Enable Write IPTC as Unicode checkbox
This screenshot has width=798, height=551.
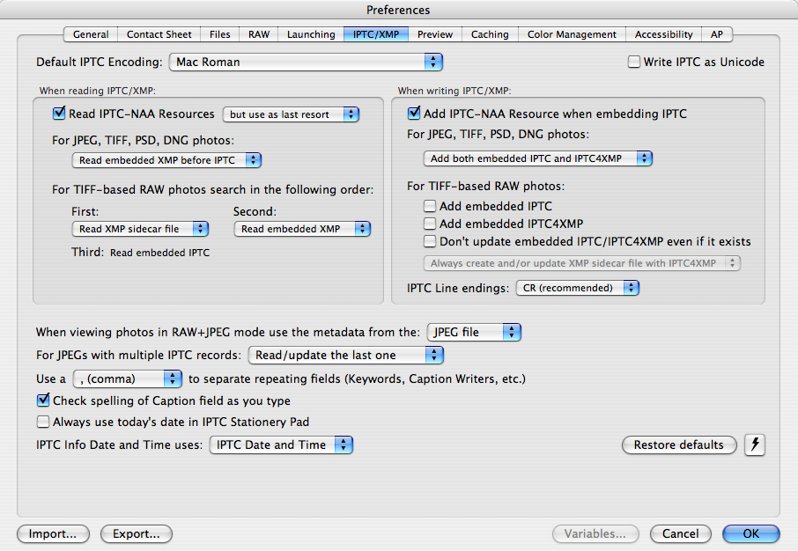(633, 62)
